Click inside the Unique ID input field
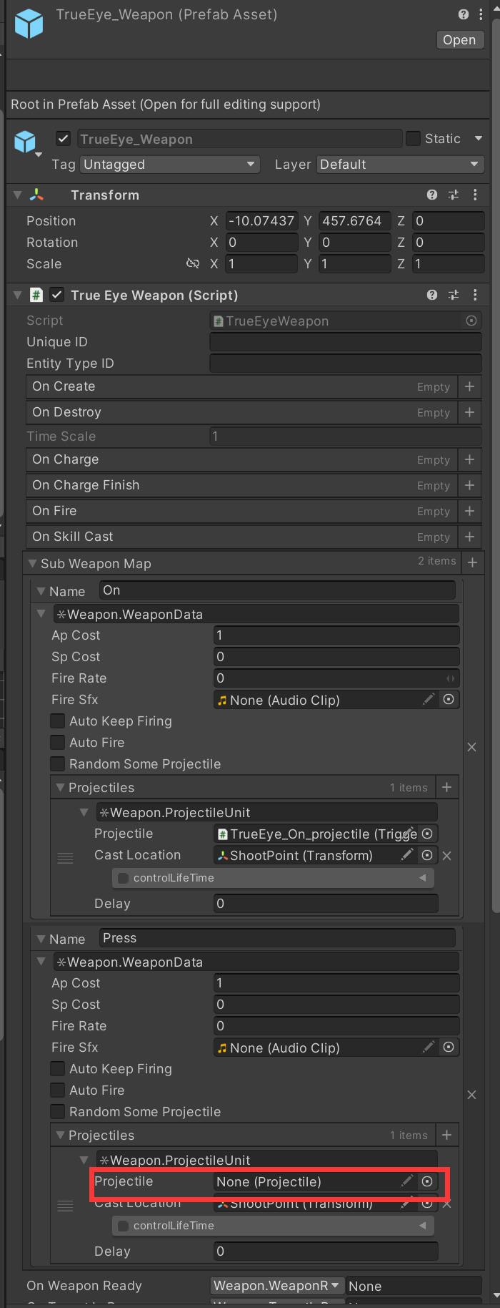The height and width of the screenshot is (1308, 500). 345,342
